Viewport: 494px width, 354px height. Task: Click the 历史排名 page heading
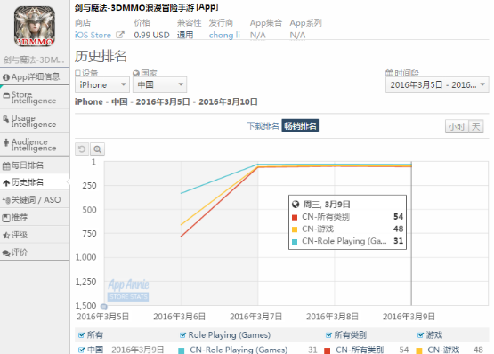coord(101,56)
